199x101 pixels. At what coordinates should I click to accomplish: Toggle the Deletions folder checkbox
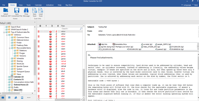point(15,51)
